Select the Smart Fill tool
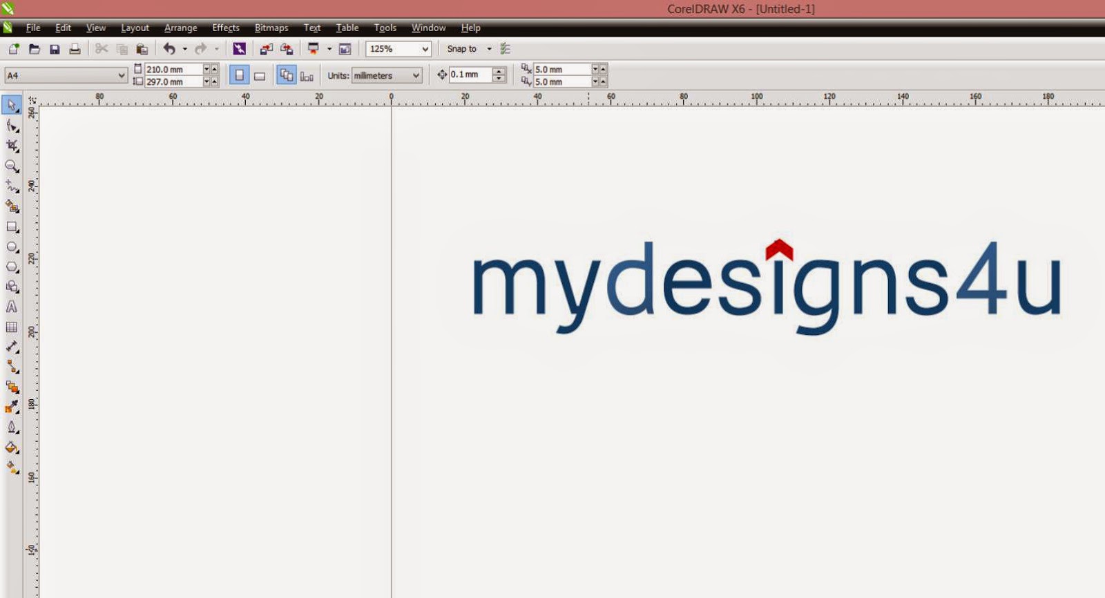This screenshot has height=598, width=1105. coord(12,206)
